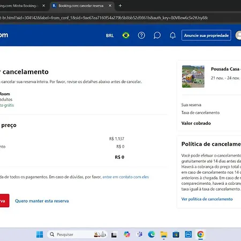
Task: Select the cancelar reserva browser tab
Action: (81, 6)
